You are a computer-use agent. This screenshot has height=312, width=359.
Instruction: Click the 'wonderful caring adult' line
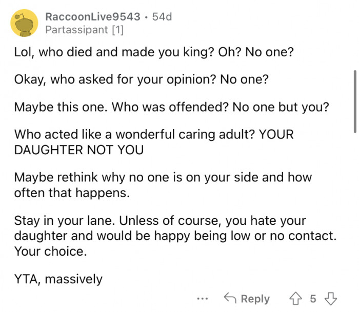click(x=154, y=135)
